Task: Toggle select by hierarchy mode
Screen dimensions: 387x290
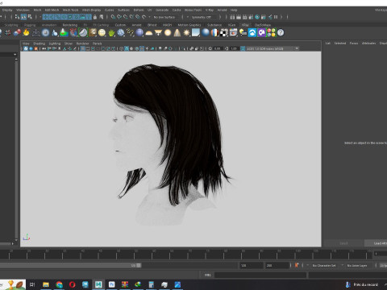Action: [x=18, y=17]
